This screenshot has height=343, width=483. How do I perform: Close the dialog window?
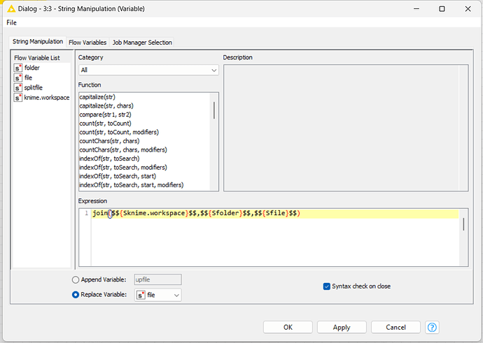468,9
